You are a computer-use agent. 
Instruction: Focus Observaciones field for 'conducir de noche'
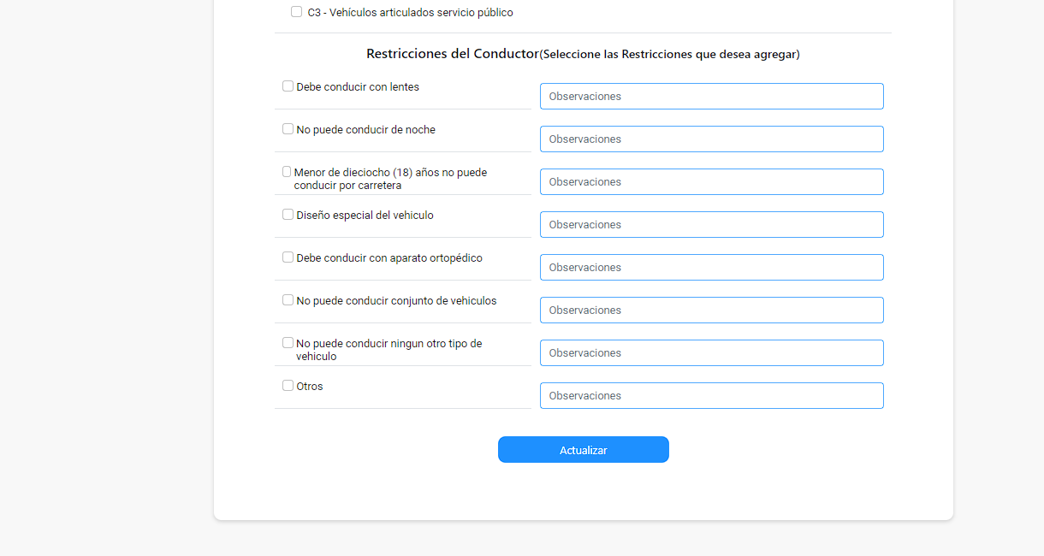712,139
